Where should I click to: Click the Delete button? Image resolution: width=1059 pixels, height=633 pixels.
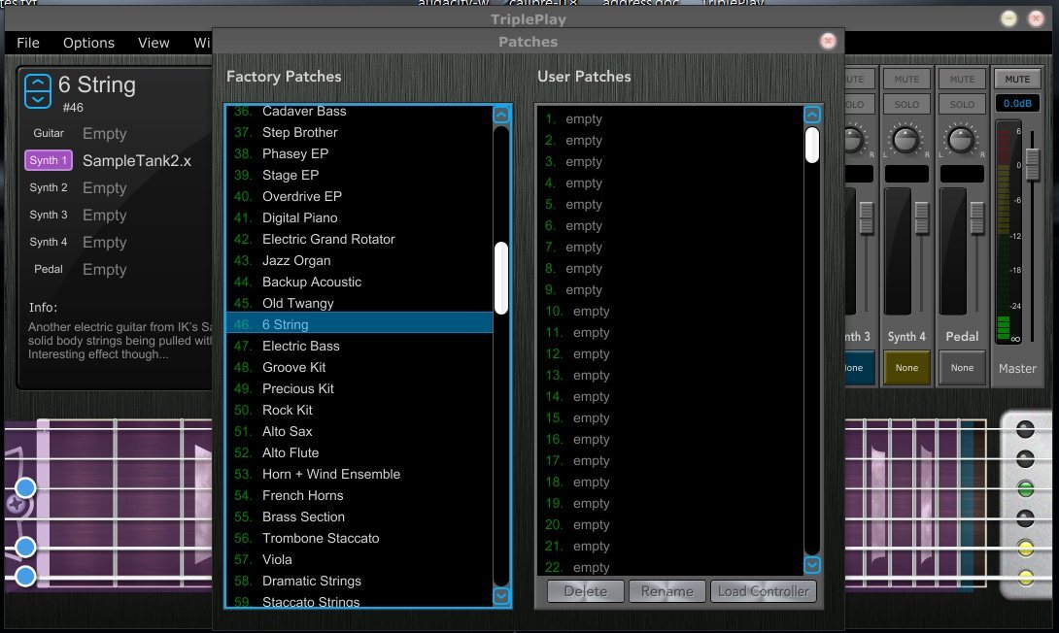[x=586, y=591]
